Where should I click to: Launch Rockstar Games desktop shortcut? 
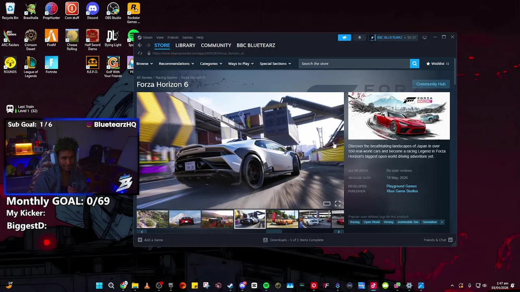pos(134,13)
